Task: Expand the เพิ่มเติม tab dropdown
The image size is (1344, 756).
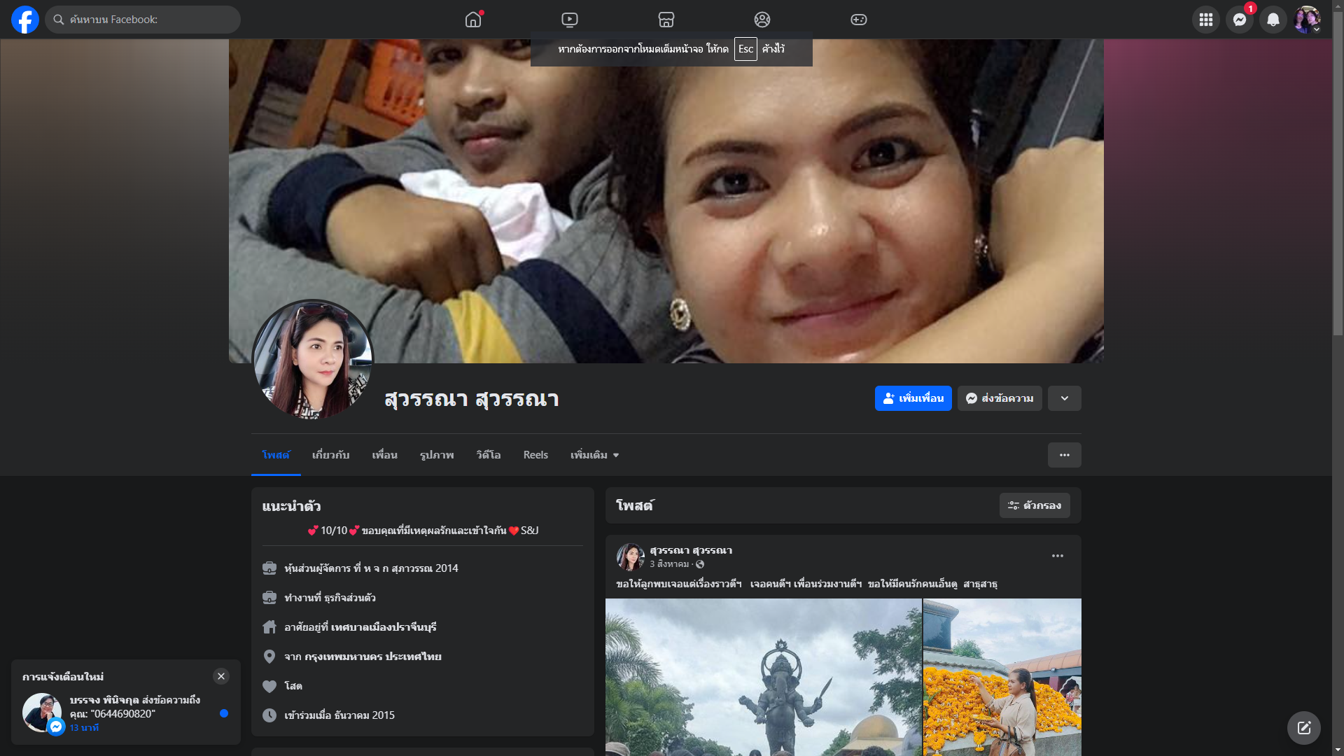Action: (594, 455)
